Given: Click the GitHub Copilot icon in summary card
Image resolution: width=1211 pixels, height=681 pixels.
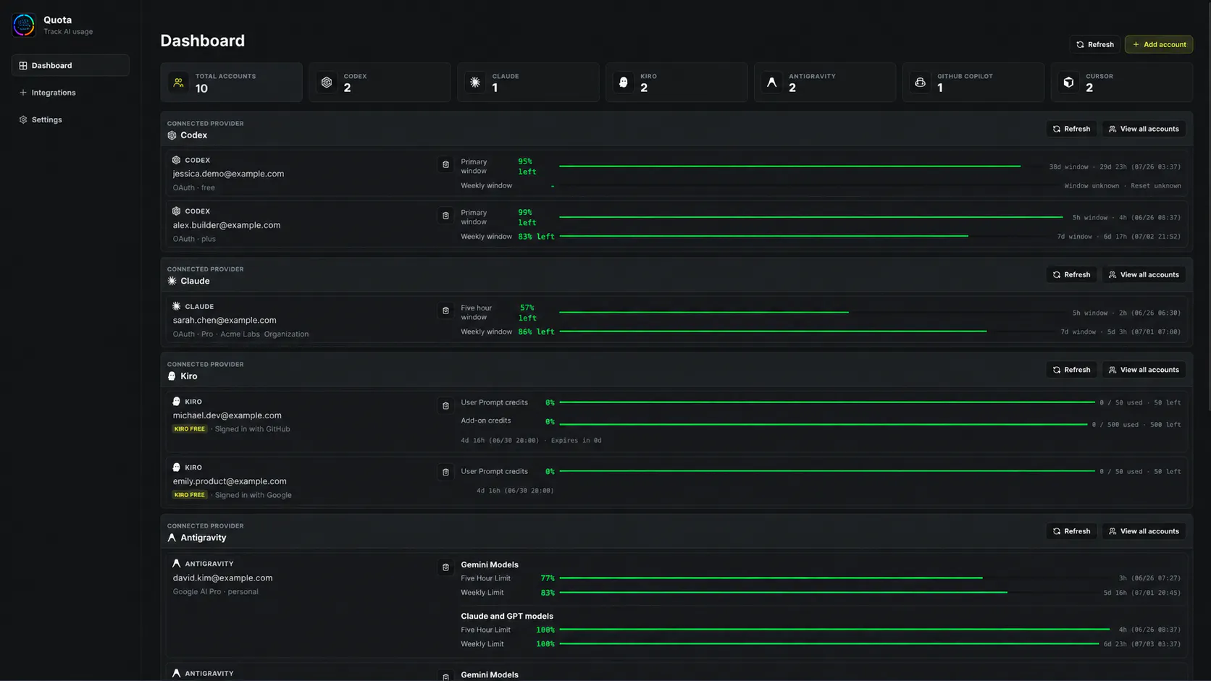Looking at the screenshot, I should tap(920, 83).
